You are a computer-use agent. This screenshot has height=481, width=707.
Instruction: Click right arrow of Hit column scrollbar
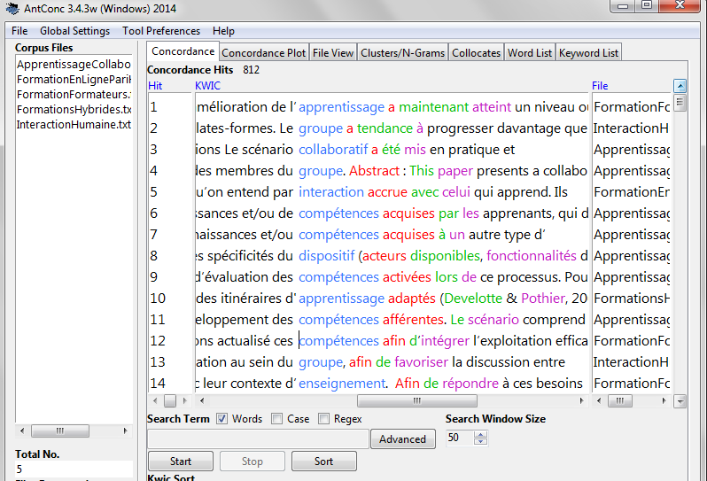[x=184, y=400]
